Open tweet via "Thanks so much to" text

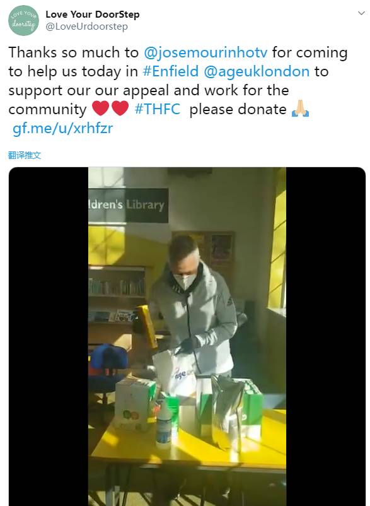(x=74, y=52)
